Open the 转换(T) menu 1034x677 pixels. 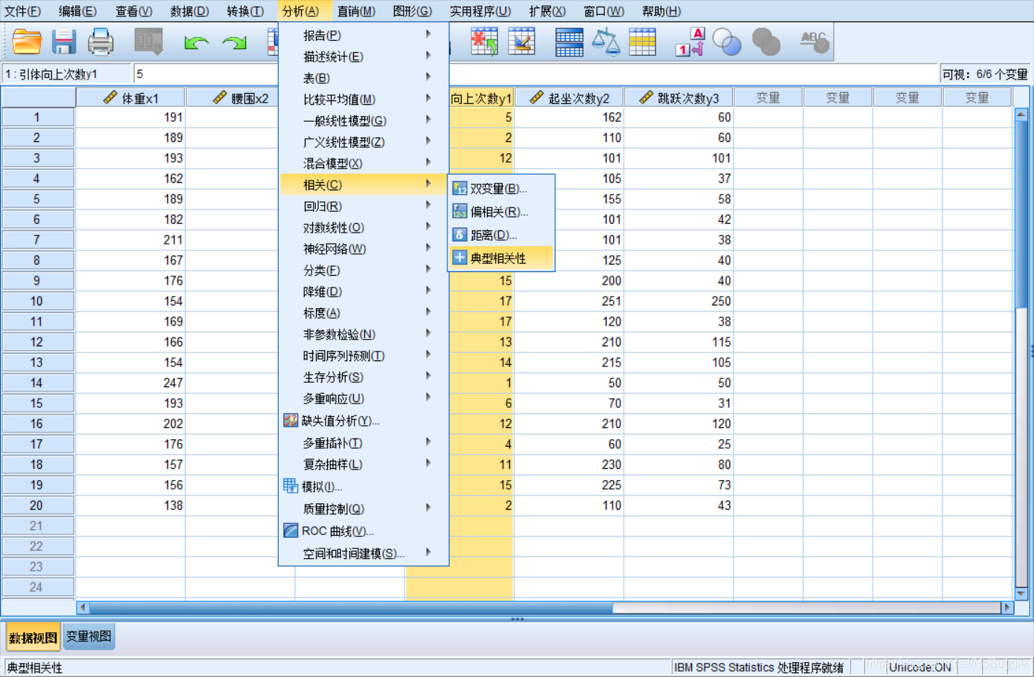tap(245, 11)
